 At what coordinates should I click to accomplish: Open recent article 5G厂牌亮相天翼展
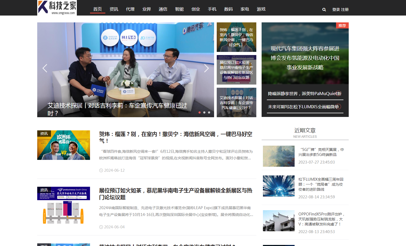pyautogui.click(x=321, y=152)
